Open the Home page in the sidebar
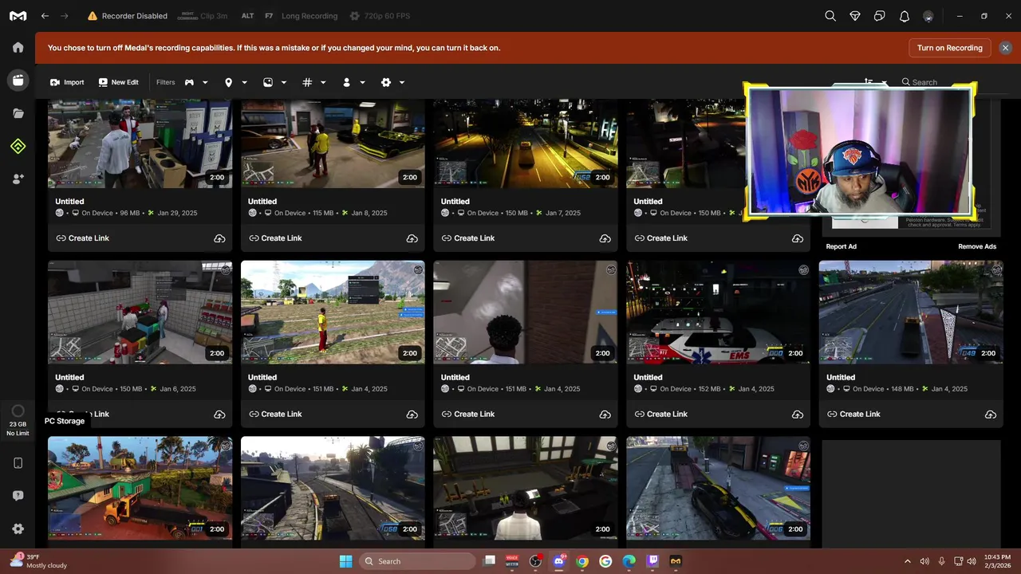 coord(18,47)
